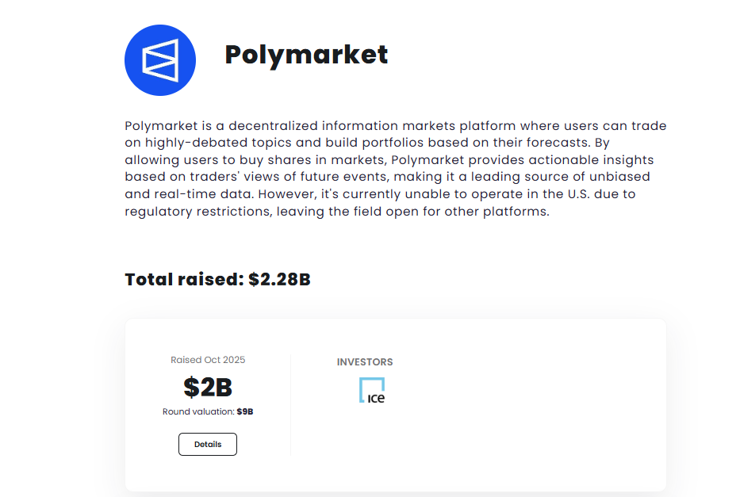Click the INVESTORS section label
The image size is (740, 497).
coord(365,362)
